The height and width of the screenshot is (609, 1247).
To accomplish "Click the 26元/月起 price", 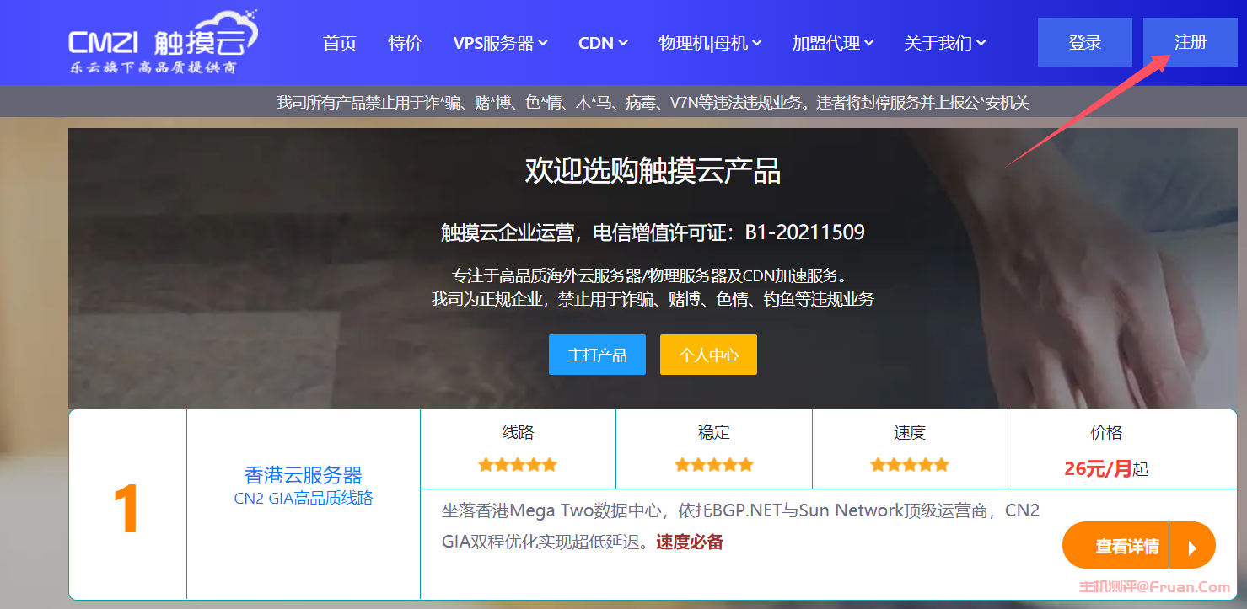I will point(1106,468).
